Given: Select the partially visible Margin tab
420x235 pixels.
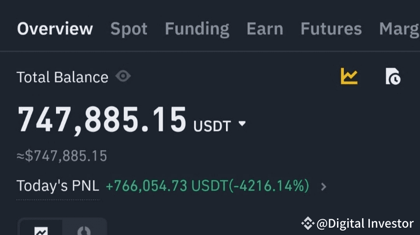Looking at the screenshot, I should point(399,29).
